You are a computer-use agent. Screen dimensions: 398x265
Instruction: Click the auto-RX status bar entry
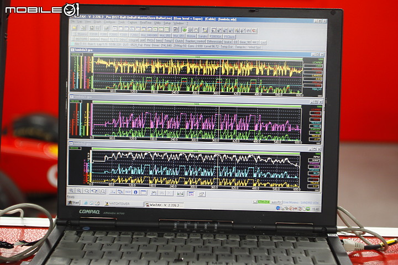click(x=276, y=203)
